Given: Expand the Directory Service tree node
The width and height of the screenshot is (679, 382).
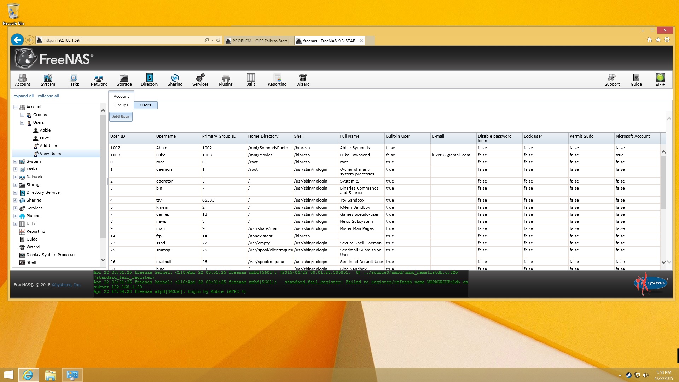Looking at the screenshot, I should tap(16, 192).
